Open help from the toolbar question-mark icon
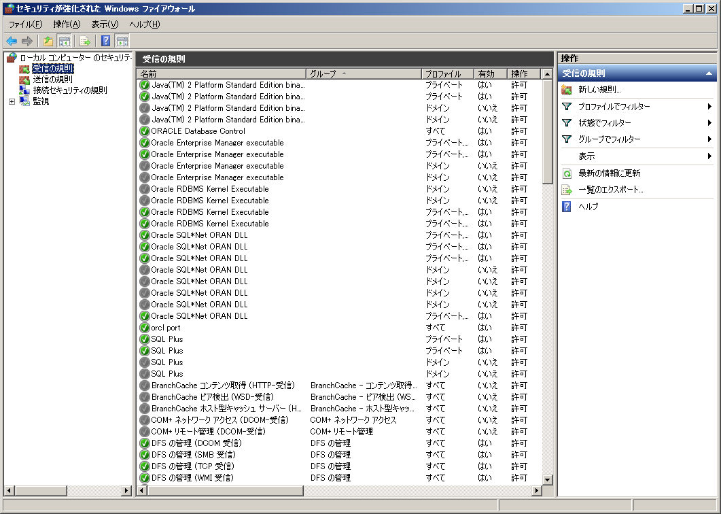This screenshot has width=721, height=514. (106, 41)
